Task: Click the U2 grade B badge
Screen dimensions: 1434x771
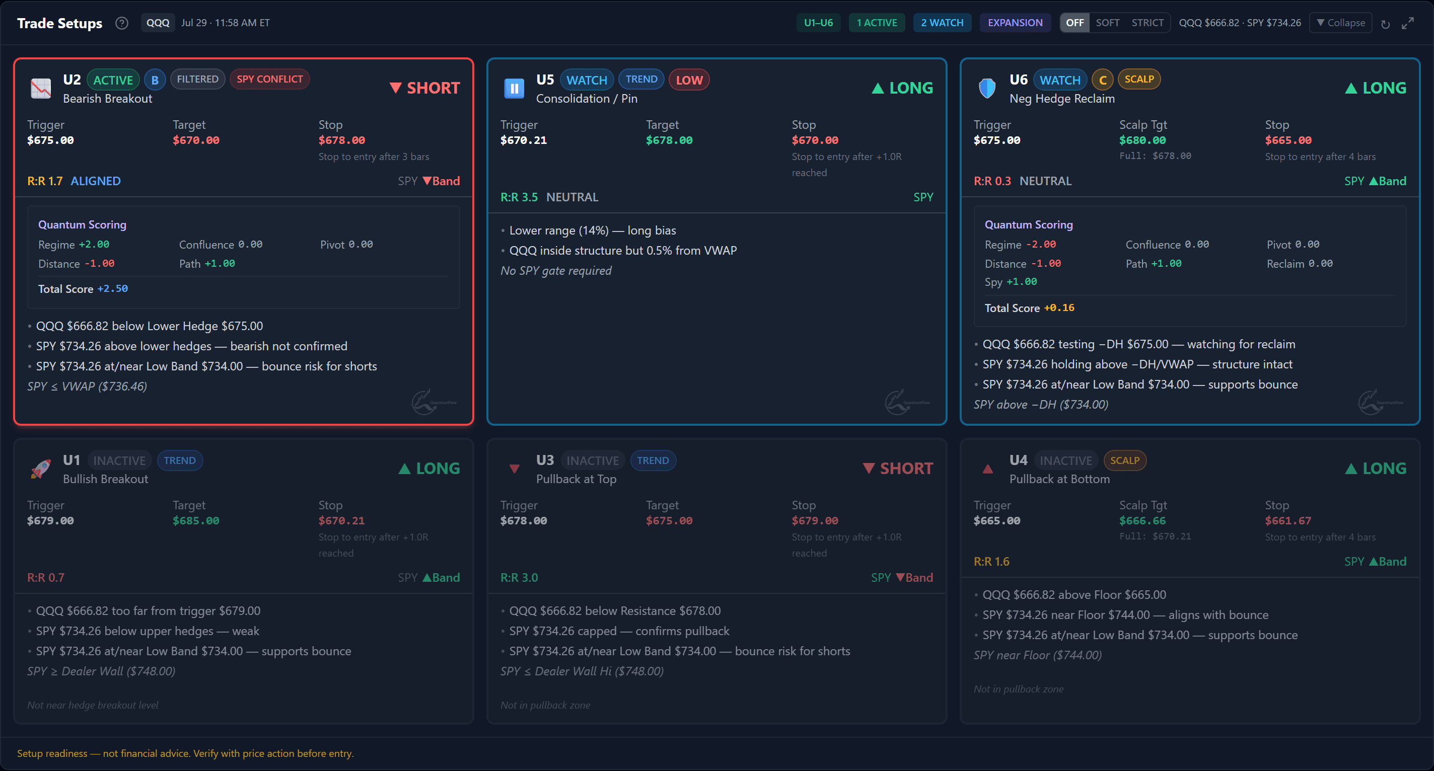Action: click(x=155, y=80)
